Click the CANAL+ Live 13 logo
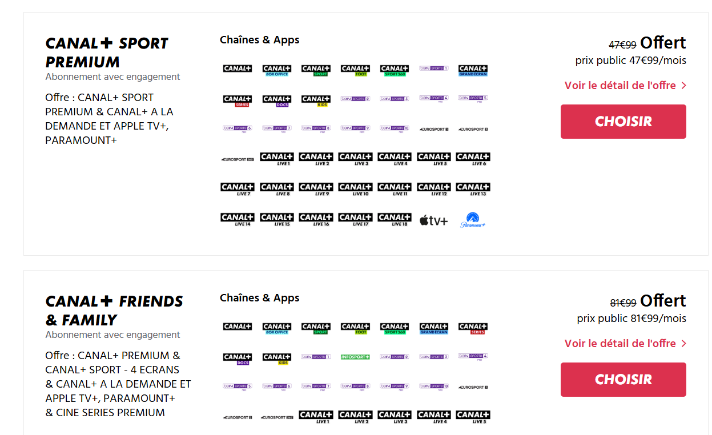 click(x=473, y=190)
